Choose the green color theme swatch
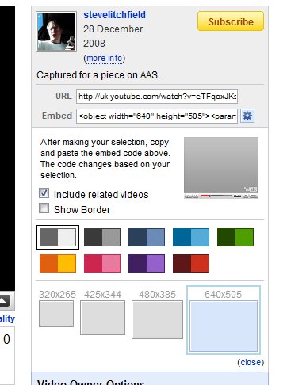Image resolution: width=287 pixels, height=385 pixels. click(235, 237)
